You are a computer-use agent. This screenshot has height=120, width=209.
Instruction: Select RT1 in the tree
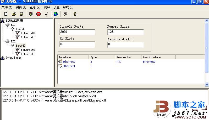[13, 25]
